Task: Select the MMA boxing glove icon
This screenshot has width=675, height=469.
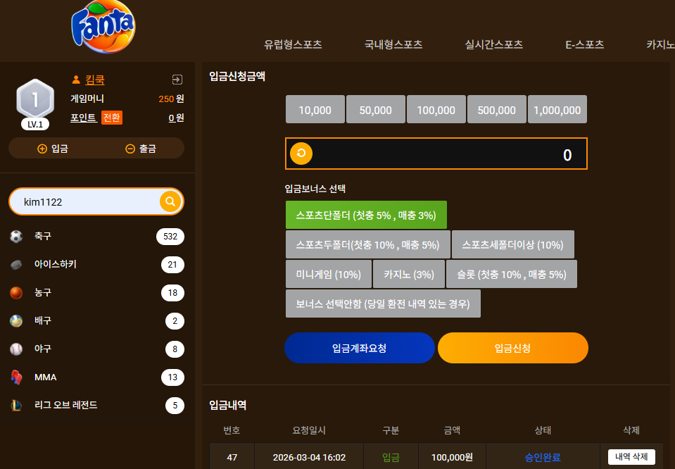Action: [16, 377]
